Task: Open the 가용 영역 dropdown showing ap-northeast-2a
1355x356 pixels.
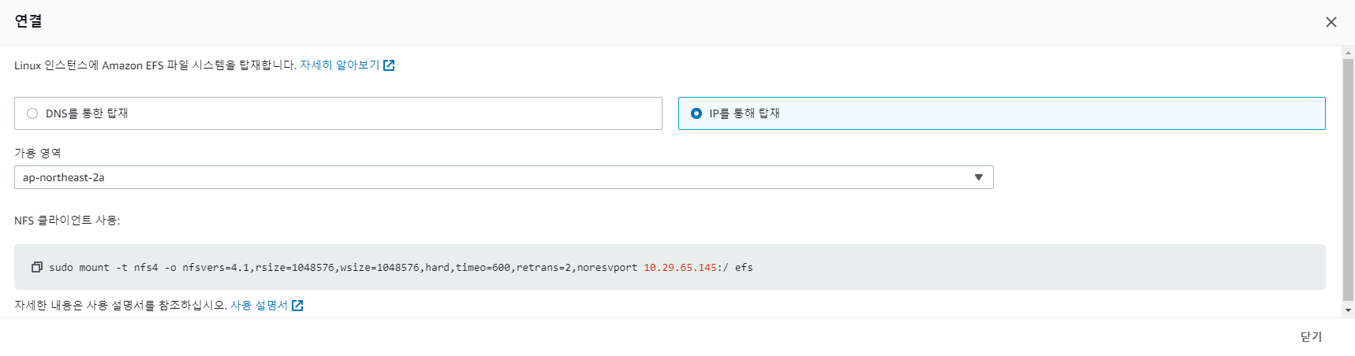Action: pyautogui.click(x=504, y=177)
